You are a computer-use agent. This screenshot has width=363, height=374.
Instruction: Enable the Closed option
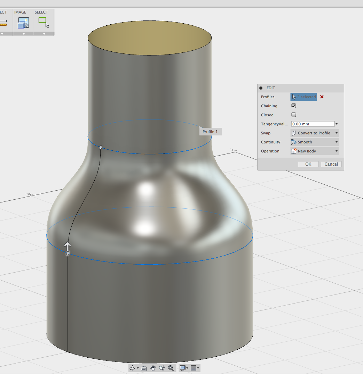(293, 115)
